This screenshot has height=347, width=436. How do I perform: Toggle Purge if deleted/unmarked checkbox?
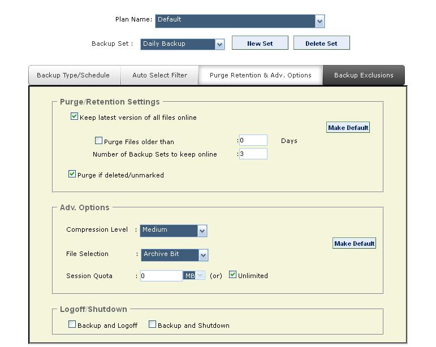click(x=72, y=174)
